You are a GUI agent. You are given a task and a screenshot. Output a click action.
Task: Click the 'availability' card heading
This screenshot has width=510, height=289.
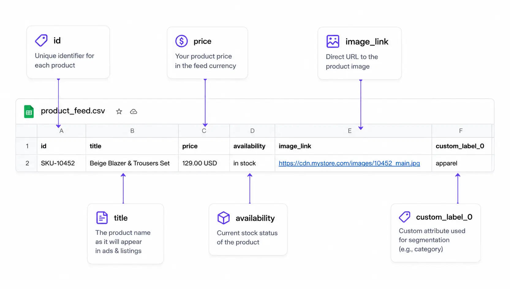(x=255, y=218)
